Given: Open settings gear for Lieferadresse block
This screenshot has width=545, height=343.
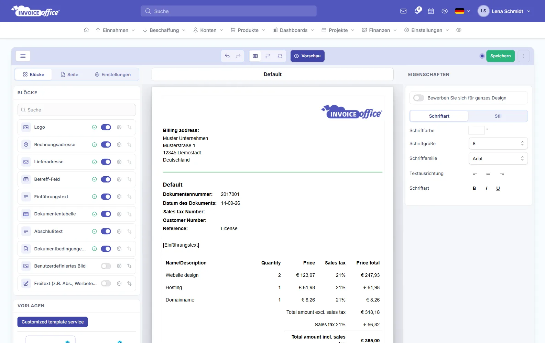Looking at the screenshot, I should pyautogui.click(x=119, y=162).
